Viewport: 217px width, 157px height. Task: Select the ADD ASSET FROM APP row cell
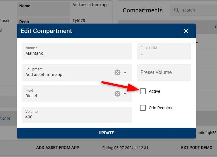pos(58,148)
